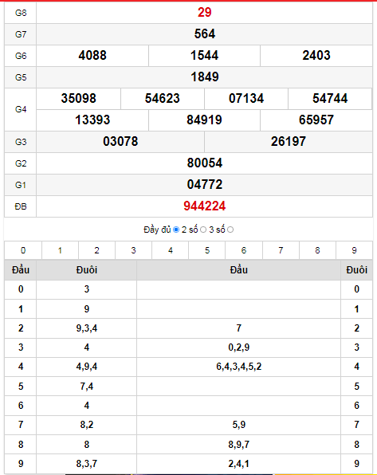The width and height of the screenshot is (377, 475).
Task: Open digit tab 7
Action: click(281, 250)
